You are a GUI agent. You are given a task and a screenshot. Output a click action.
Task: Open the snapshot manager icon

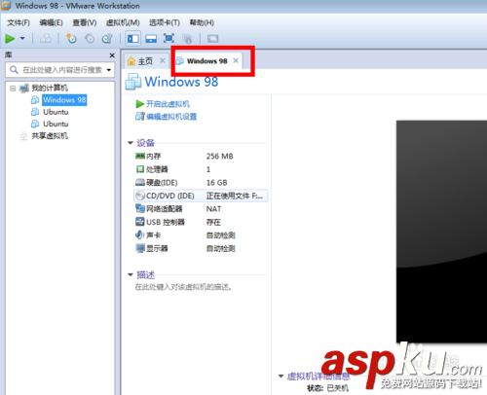pos(107,39)
